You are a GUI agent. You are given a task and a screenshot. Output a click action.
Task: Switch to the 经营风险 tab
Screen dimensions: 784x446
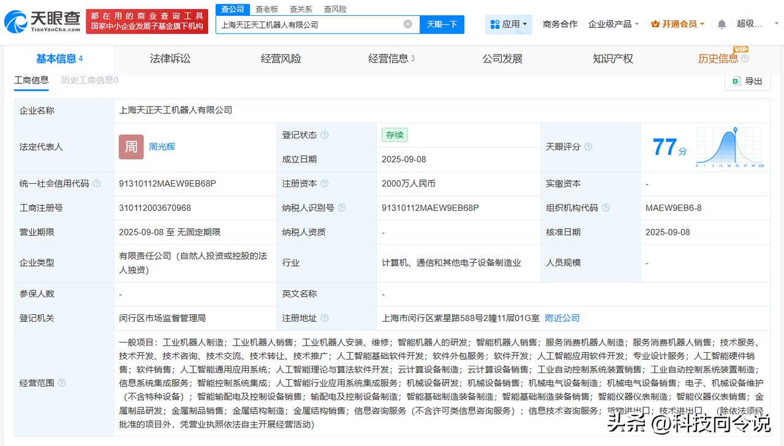click(x=281, y=59)
